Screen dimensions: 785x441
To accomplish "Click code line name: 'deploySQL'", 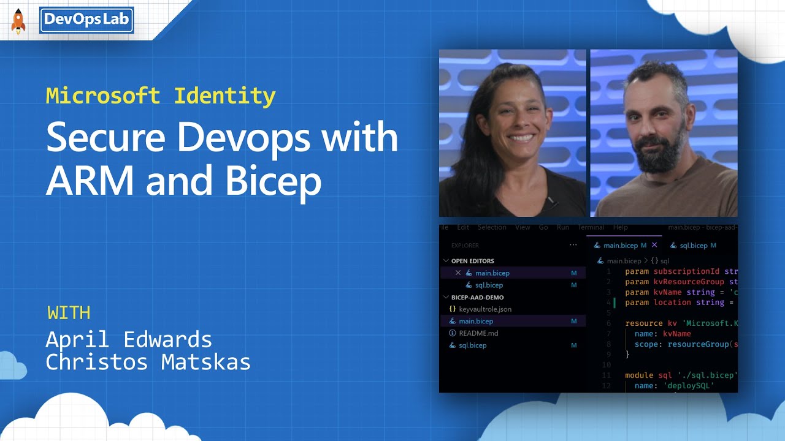I will point(675,386).
